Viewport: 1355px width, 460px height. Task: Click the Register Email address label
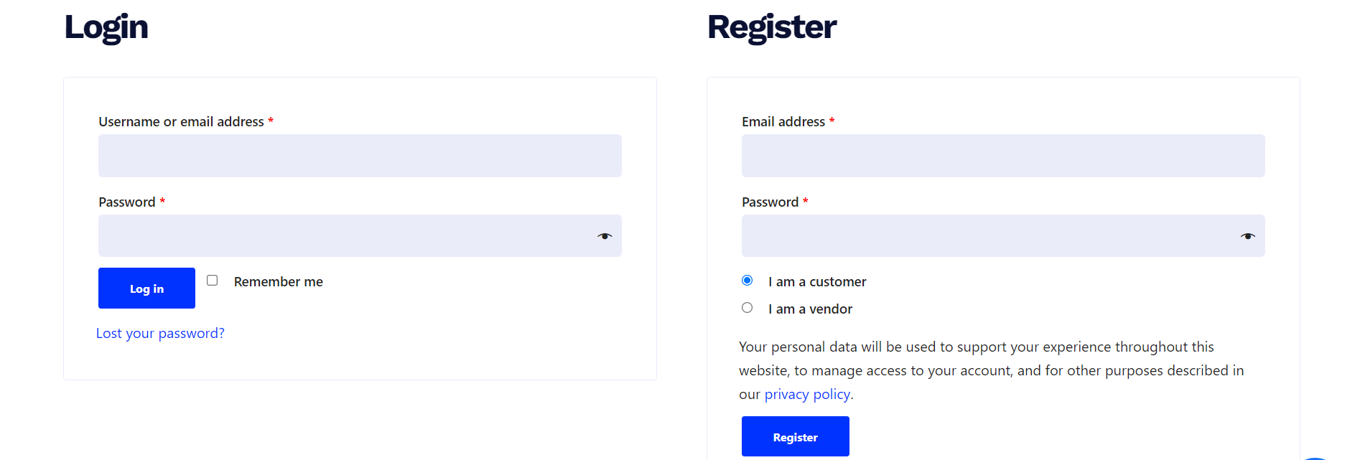tap(783, 122)
